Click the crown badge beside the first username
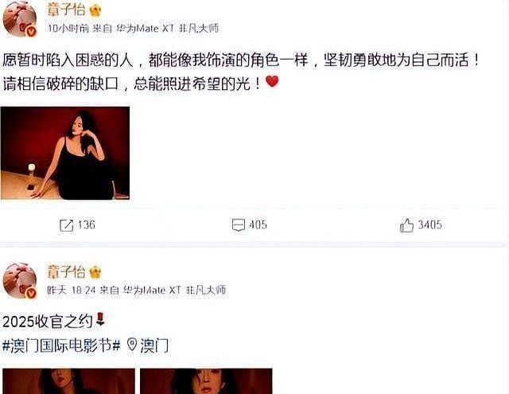Screen dimensions: 509x394 pyautogui.click(x=95, y=10)
